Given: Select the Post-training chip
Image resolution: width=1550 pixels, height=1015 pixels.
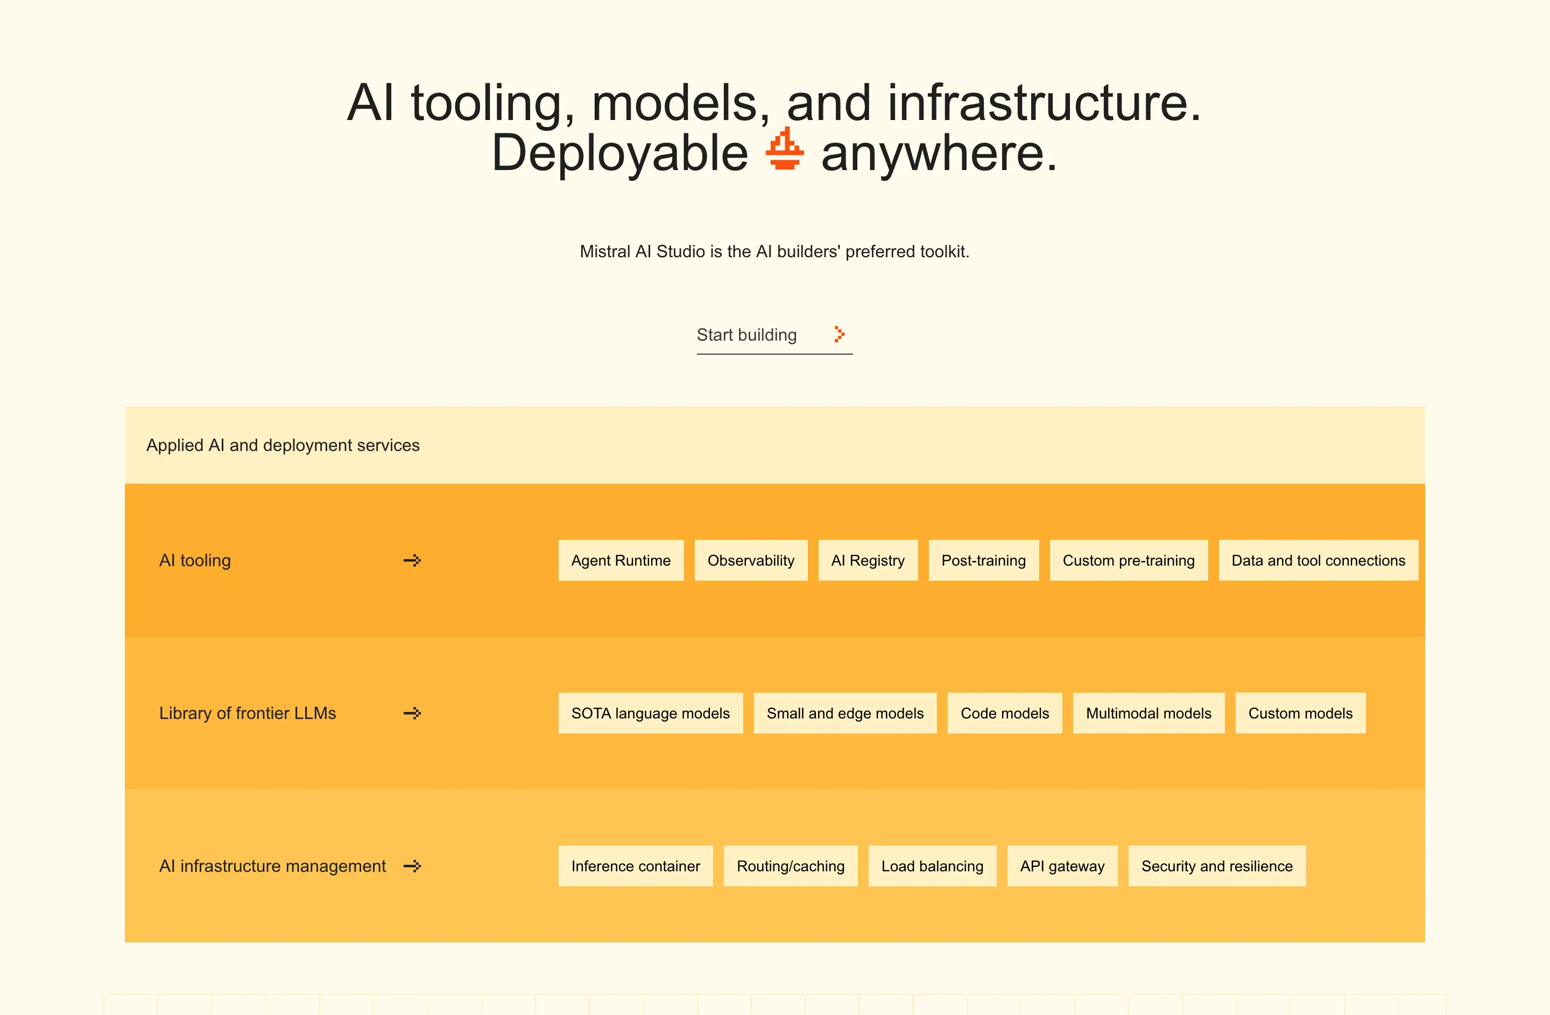Looking at the screenshot, I should coord(983,560).
